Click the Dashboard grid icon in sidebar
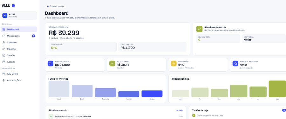The height and width of the screenshot is (119, 286). [x=4, y=29]
